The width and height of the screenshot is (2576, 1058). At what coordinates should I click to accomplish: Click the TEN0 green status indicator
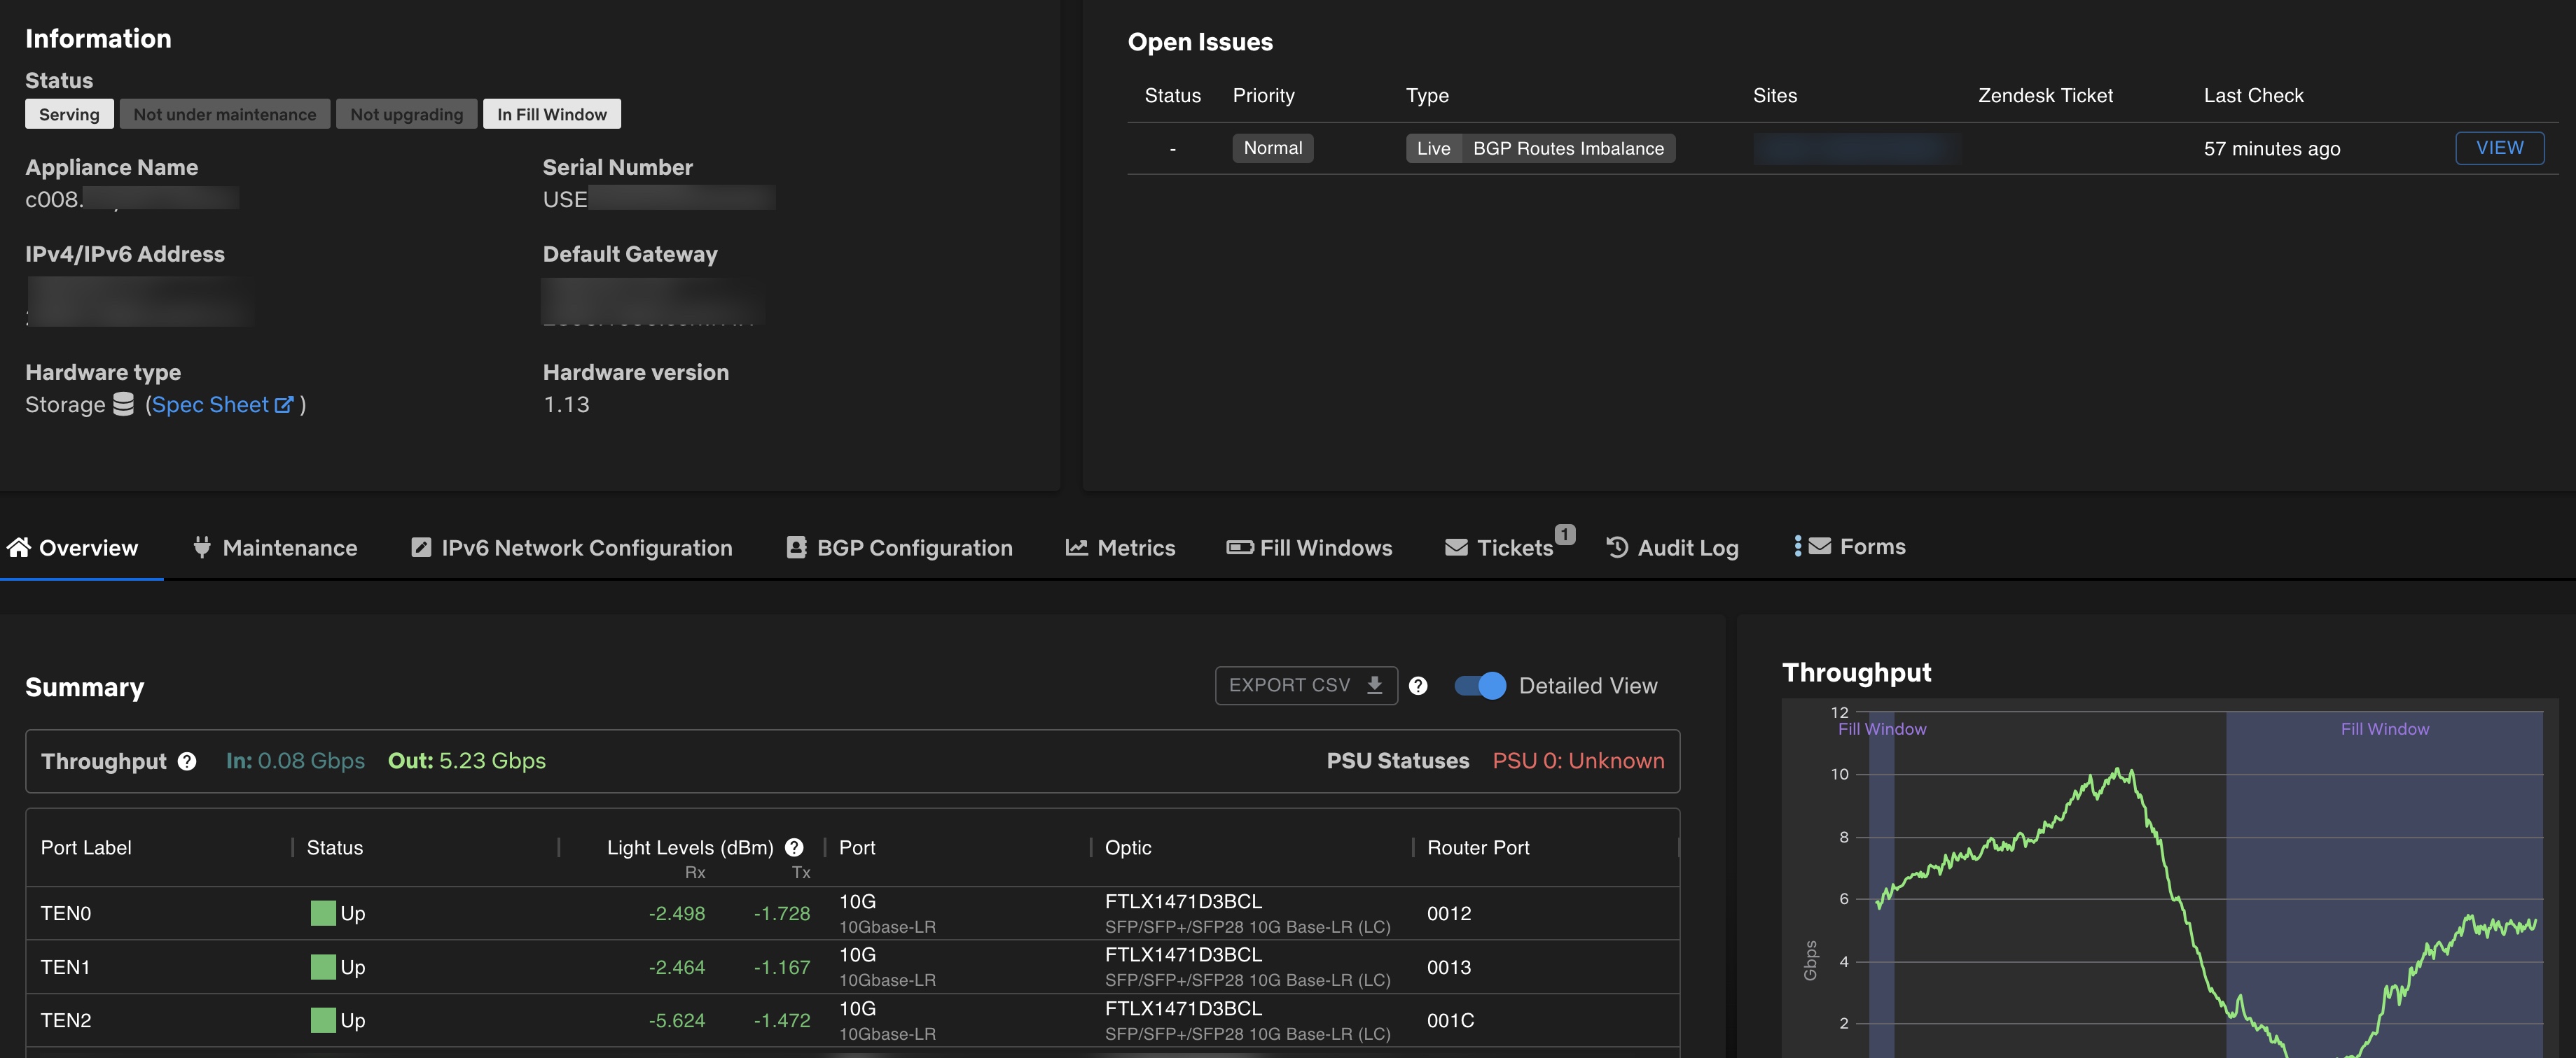coord(323,913)
